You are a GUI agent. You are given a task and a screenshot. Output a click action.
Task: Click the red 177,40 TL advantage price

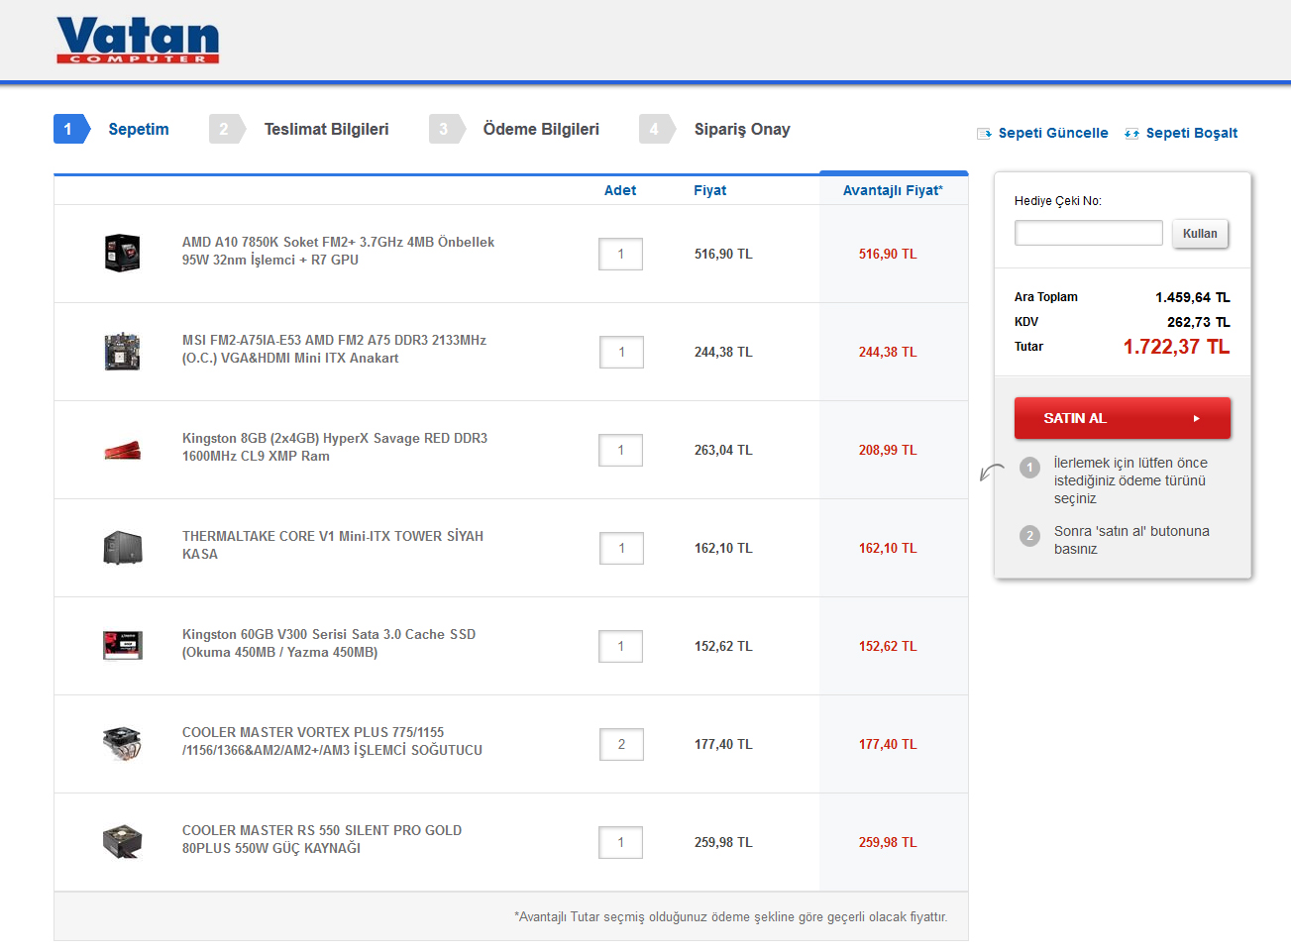pyautogui.click(x=888, y=744)
